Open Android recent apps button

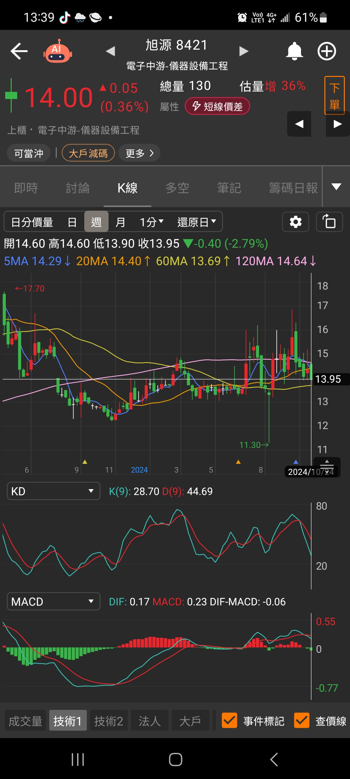78,760
